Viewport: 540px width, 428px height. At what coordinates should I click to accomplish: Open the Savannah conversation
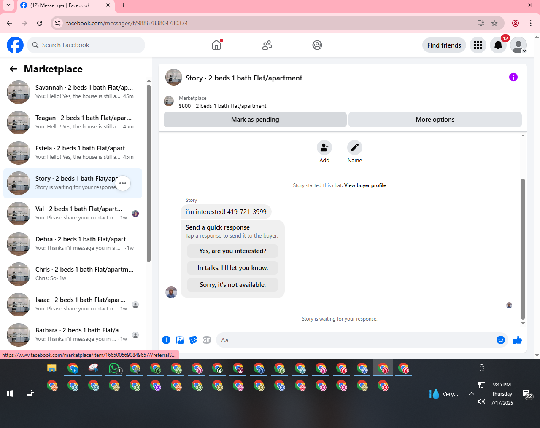point(73,92)
